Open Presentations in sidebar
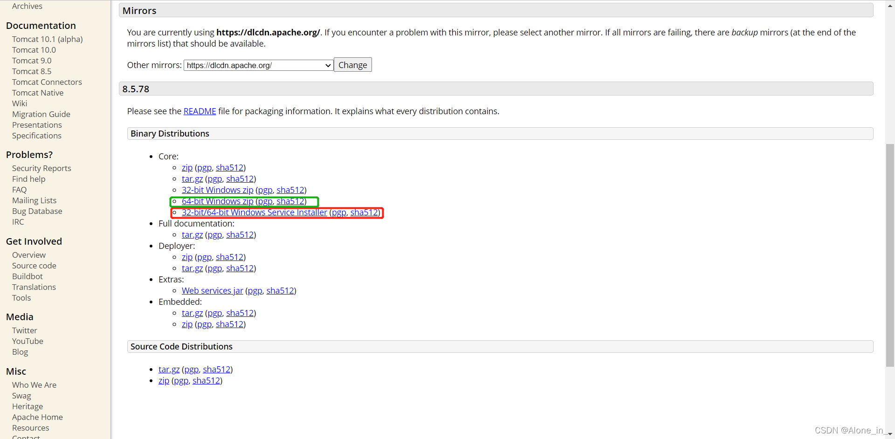Screen dimensions: 895x439 37,125
